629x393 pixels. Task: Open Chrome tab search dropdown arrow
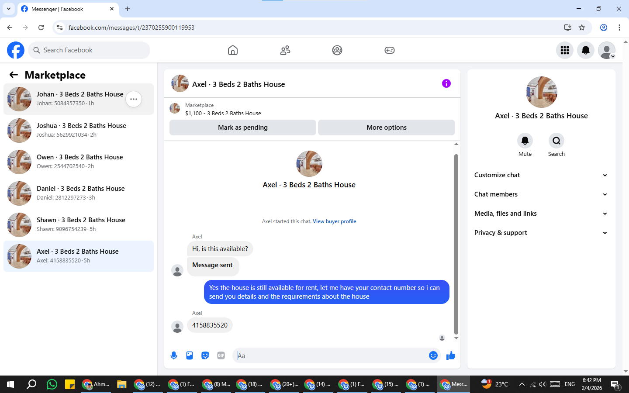(x=8, y=9)
